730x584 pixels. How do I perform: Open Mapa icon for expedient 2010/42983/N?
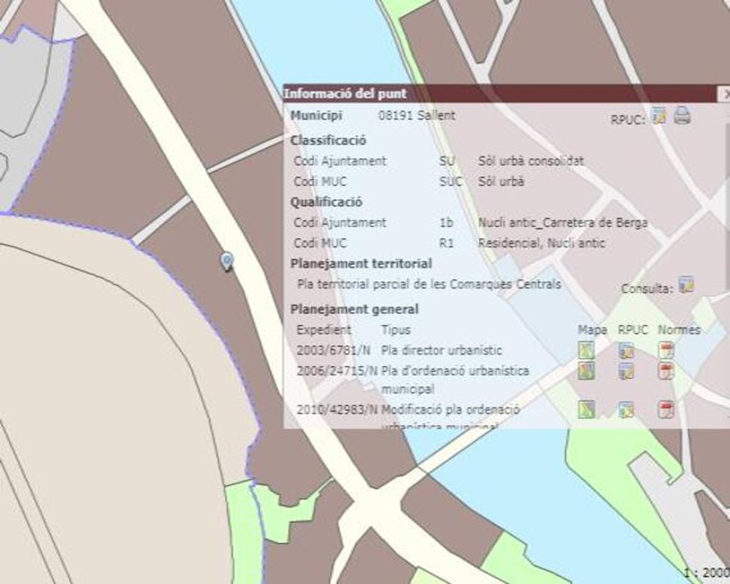tap(585, 410)
